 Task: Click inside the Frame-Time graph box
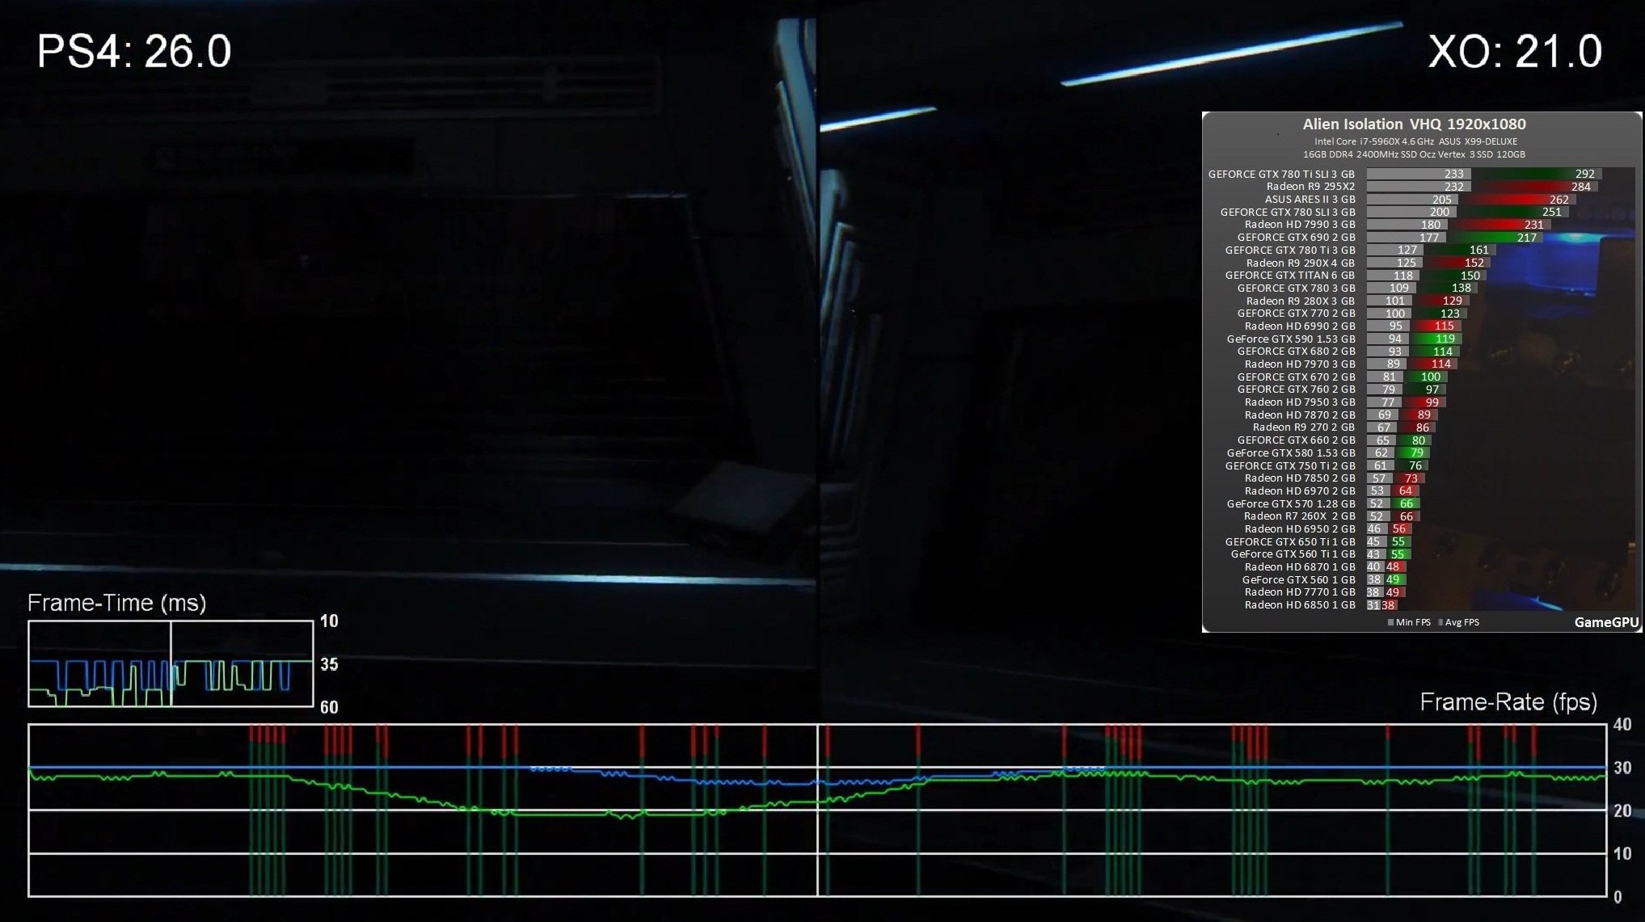click(x=171, y=663)
